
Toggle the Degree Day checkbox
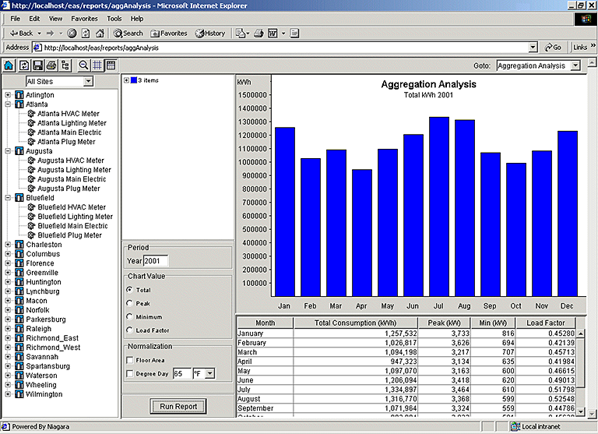click(x=129, y=374)
